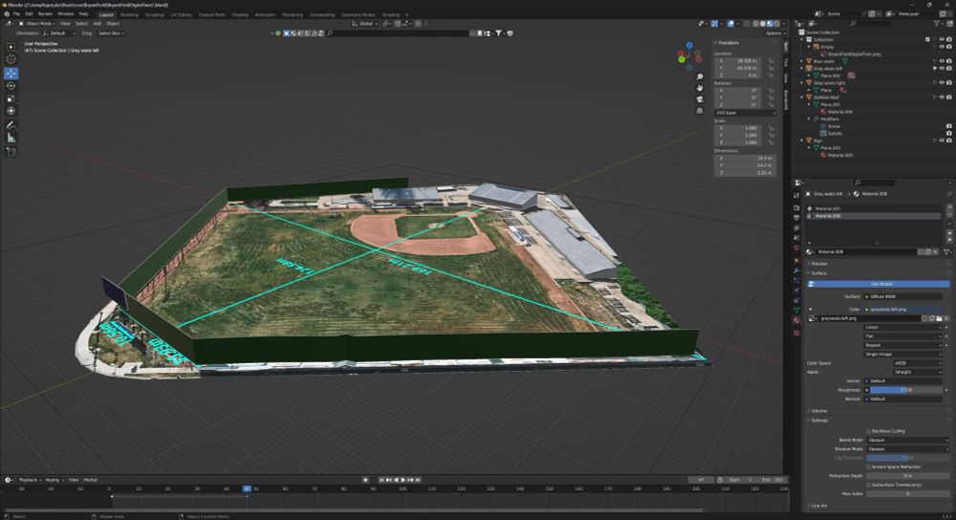
Task: Disable render for the Screw modifier
Action: (948, 126)
